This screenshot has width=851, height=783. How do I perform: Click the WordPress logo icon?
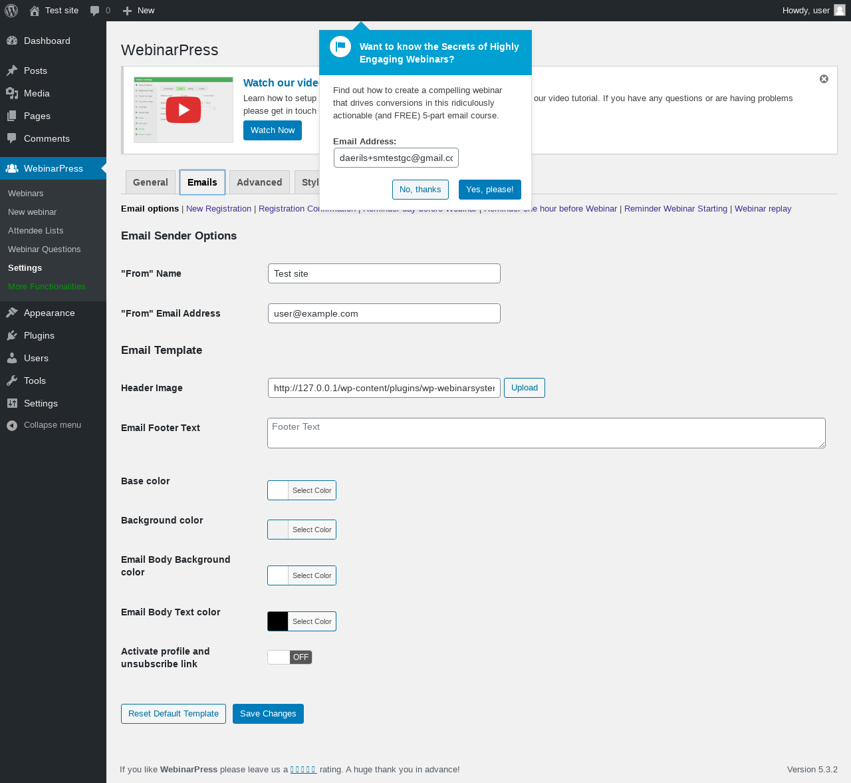(11, 11)
